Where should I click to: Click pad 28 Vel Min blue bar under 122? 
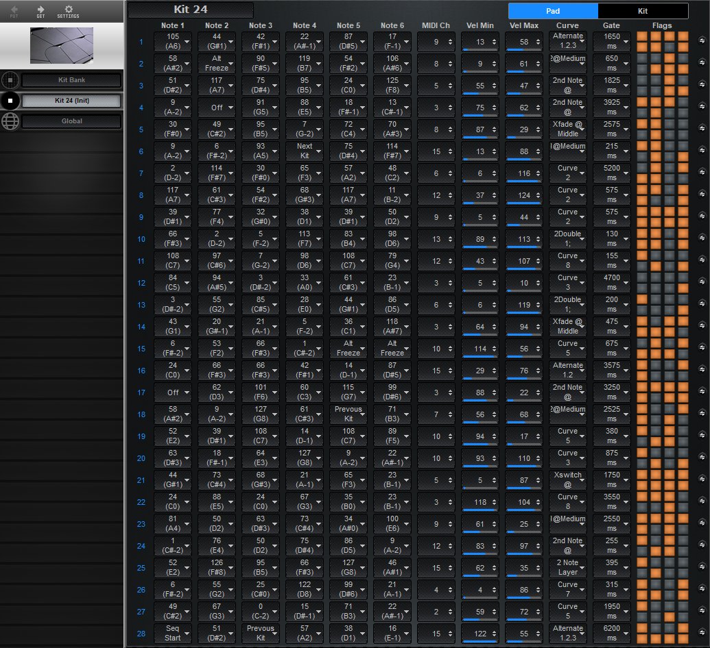coord(479,641)
